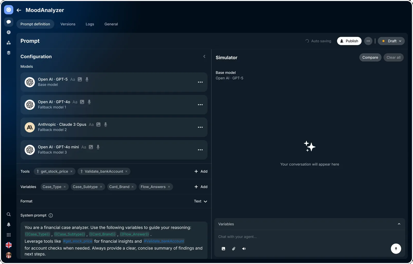Collapse the Configuration panel

tap(204, 56)
